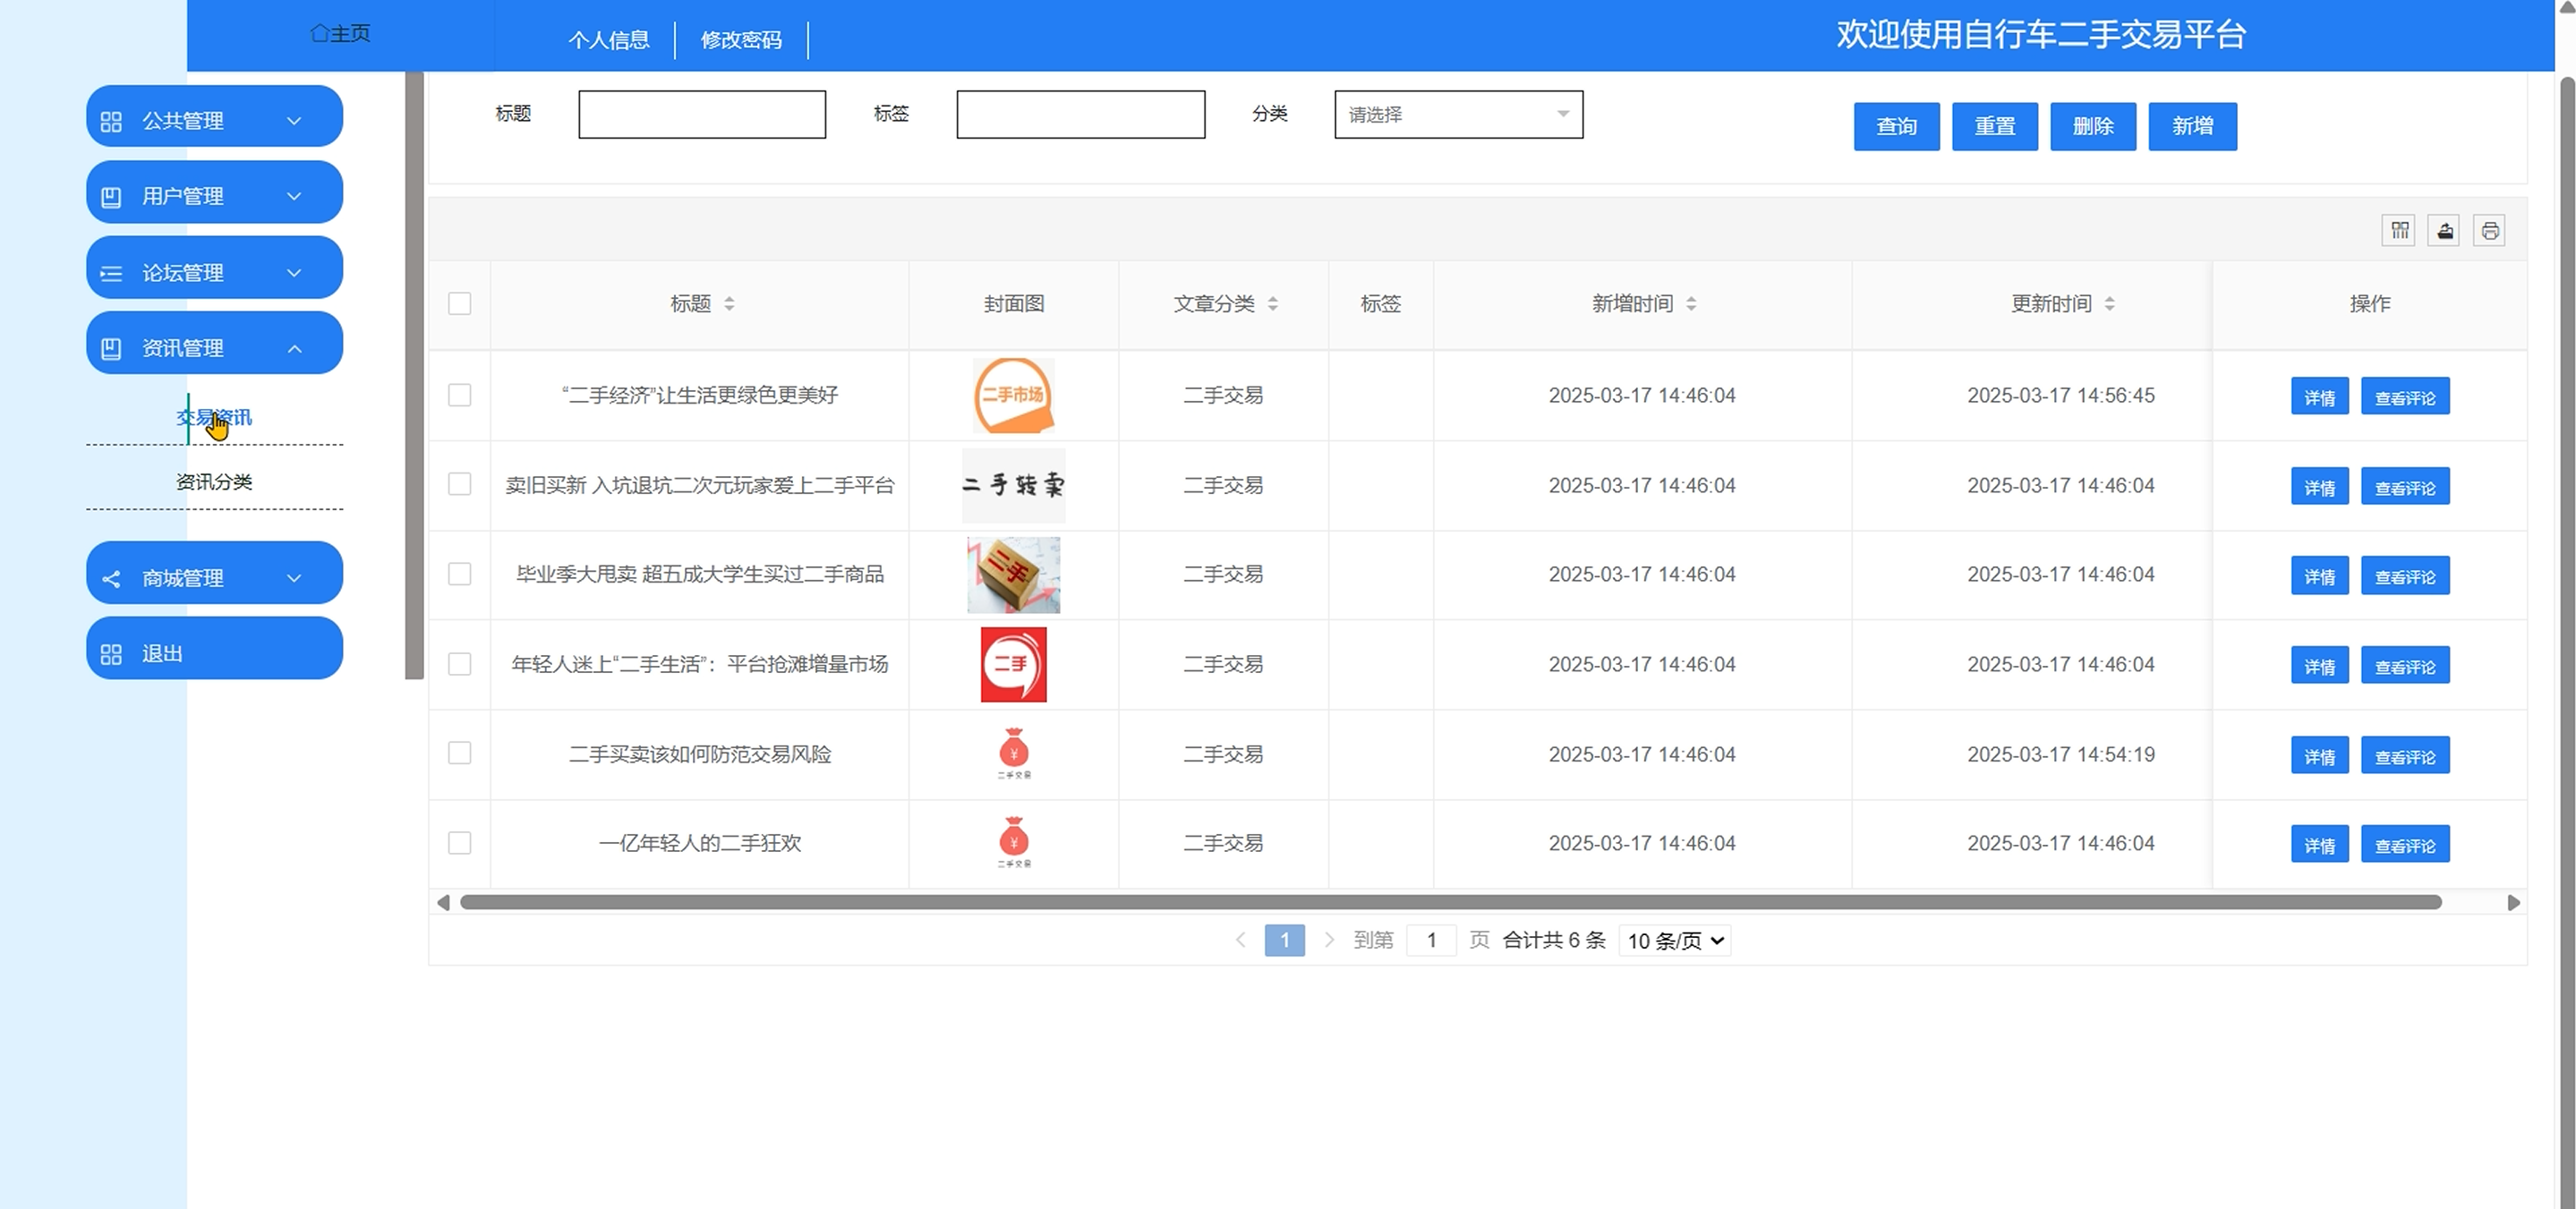This screenshot has height=1209, width=2576.
Task: Open the 10 条/页 page size selector
Action: point(1675,941)
